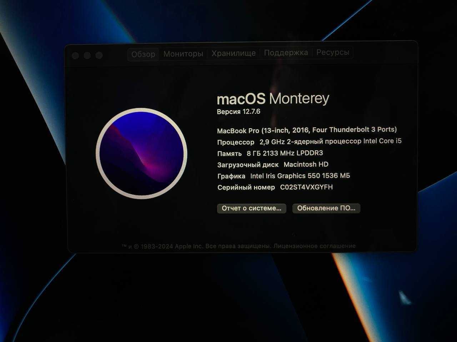
Task: Click the Отчет о системе... button
Action: pos(251,208)
